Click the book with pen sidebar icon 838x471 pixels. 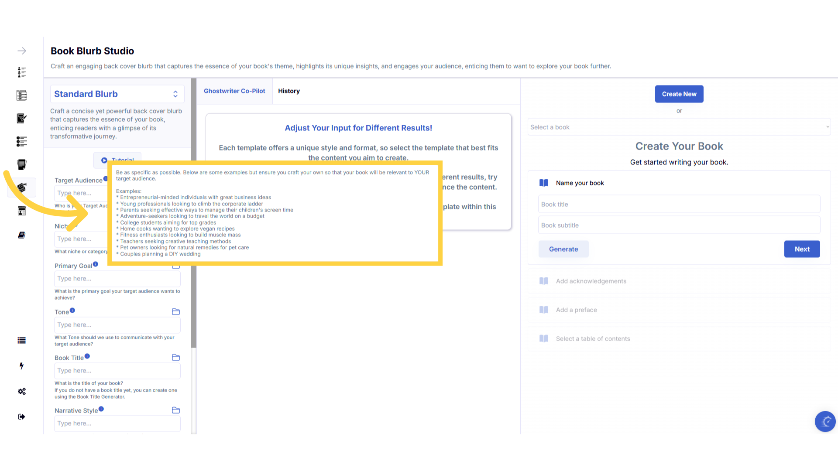[x=21, y=118]
